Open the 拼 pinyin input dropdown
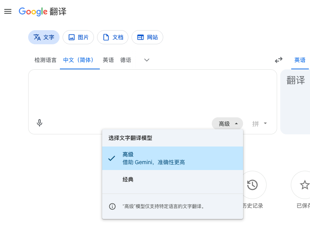The height and width of the screenshot is (237, 310). (x=260, y=124)
